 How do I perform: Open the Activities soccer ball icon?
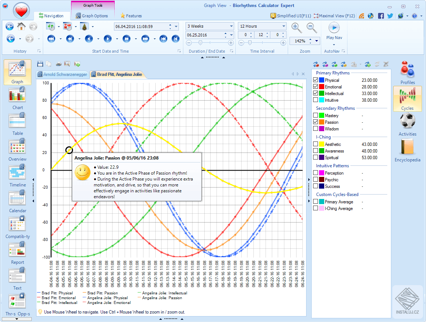[407, 121]
